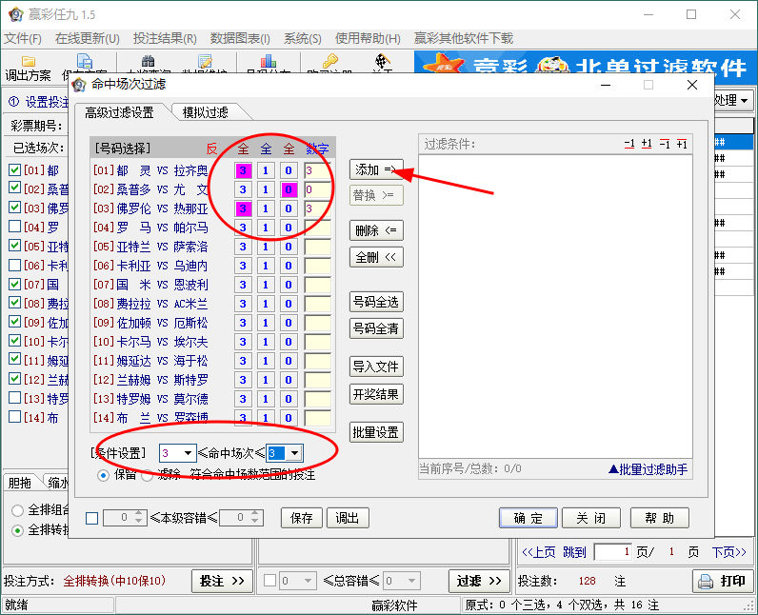
Task: Click the 打印 printer button
Action: (723, 581)
